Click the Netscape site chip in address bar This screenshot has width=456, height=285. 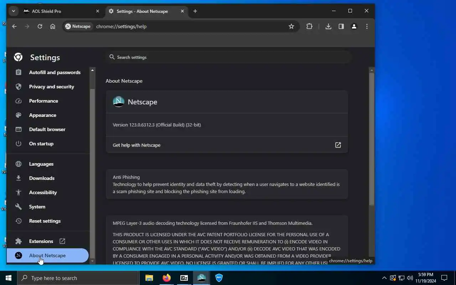[x=78, y=26]
